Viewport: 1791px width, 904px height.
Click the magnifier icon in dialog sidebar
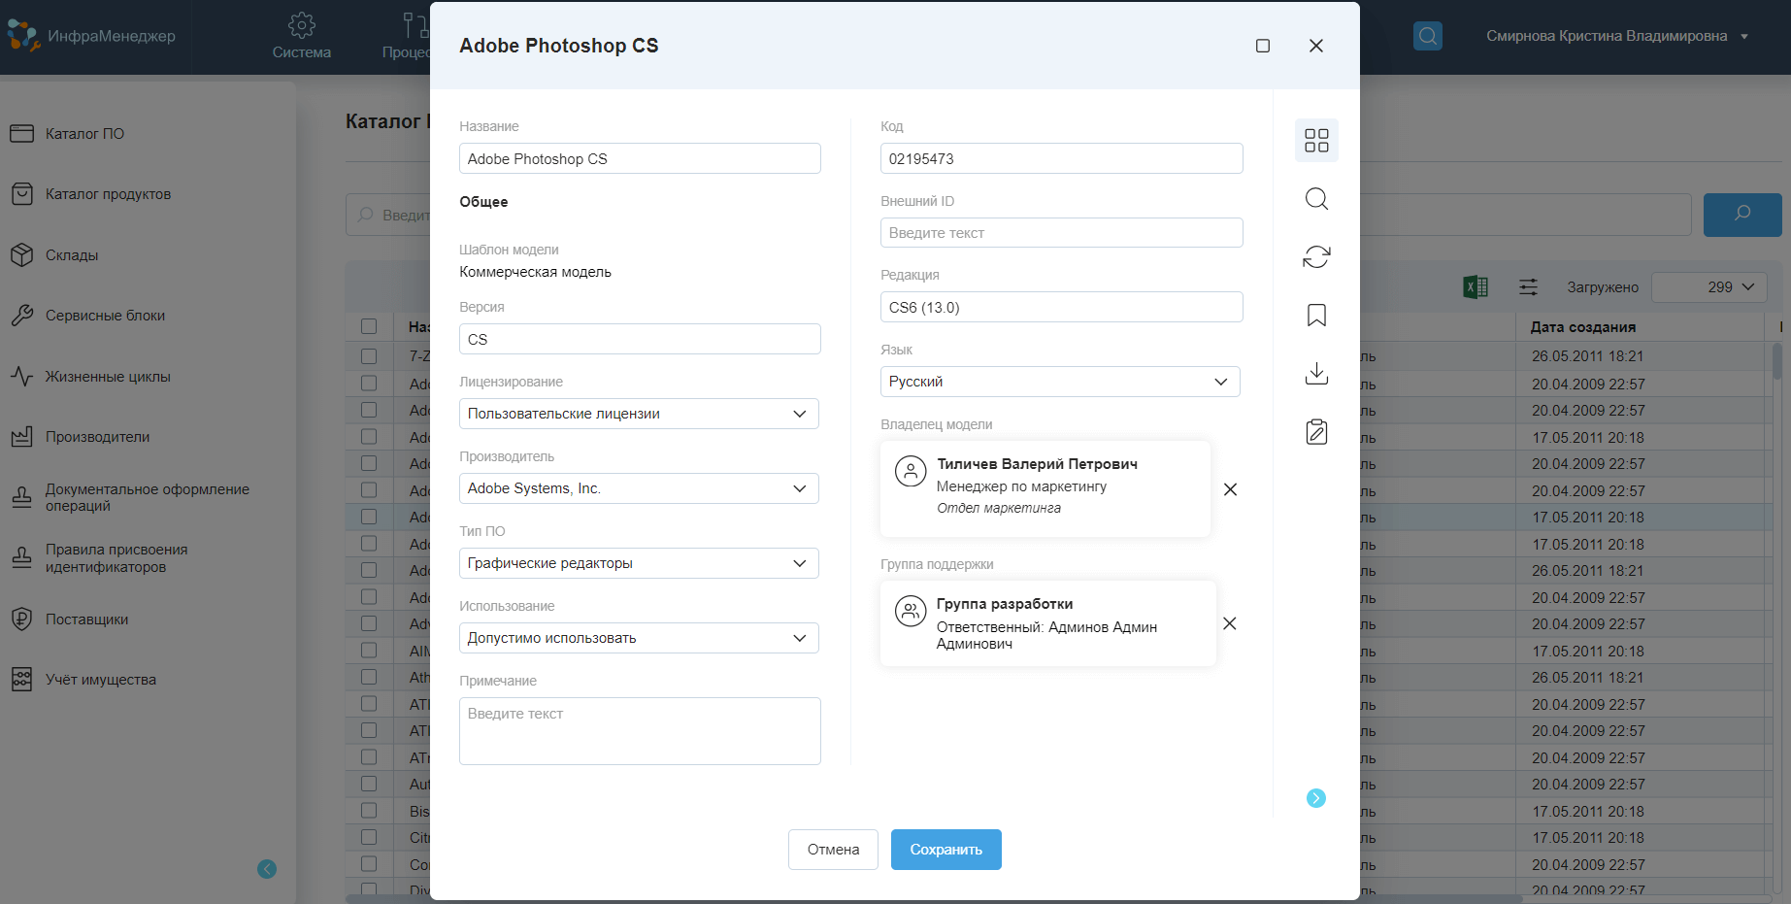1316,199
